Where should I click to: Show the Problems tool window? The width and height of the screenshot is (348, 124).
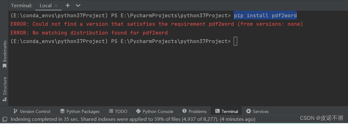[194, 111]
